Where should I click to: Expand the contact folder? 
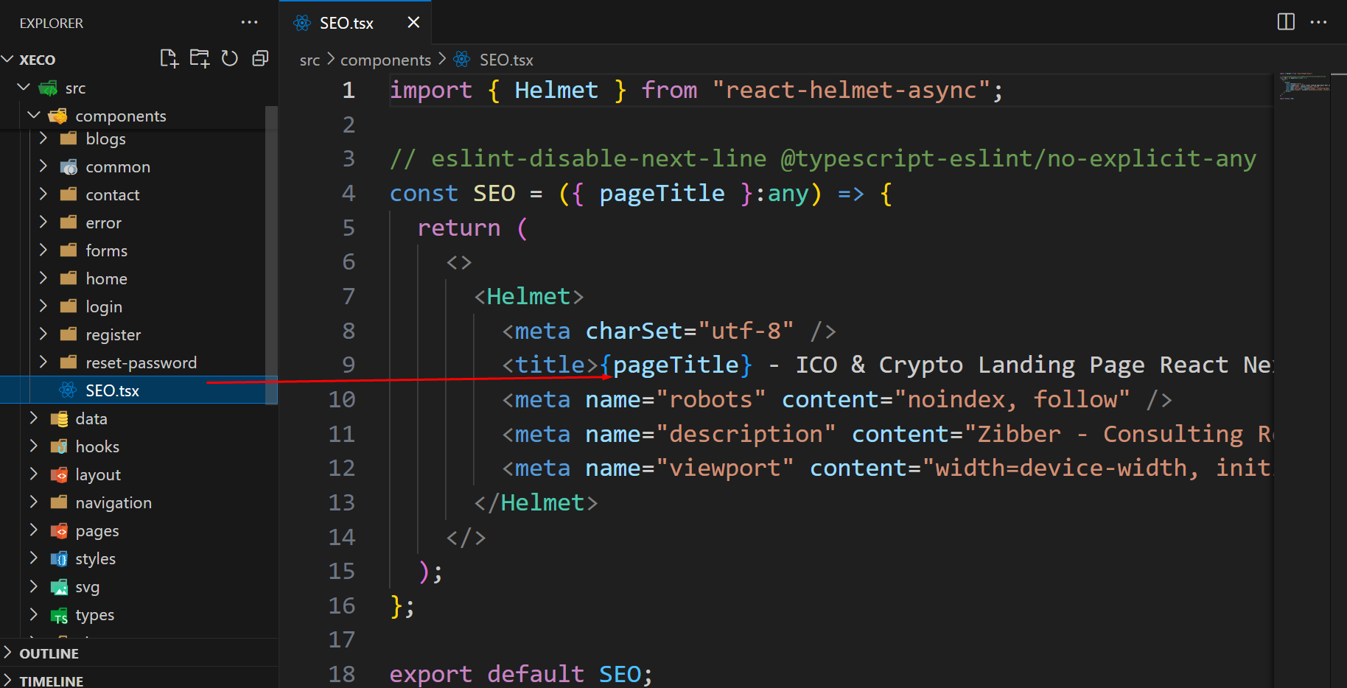43,194
